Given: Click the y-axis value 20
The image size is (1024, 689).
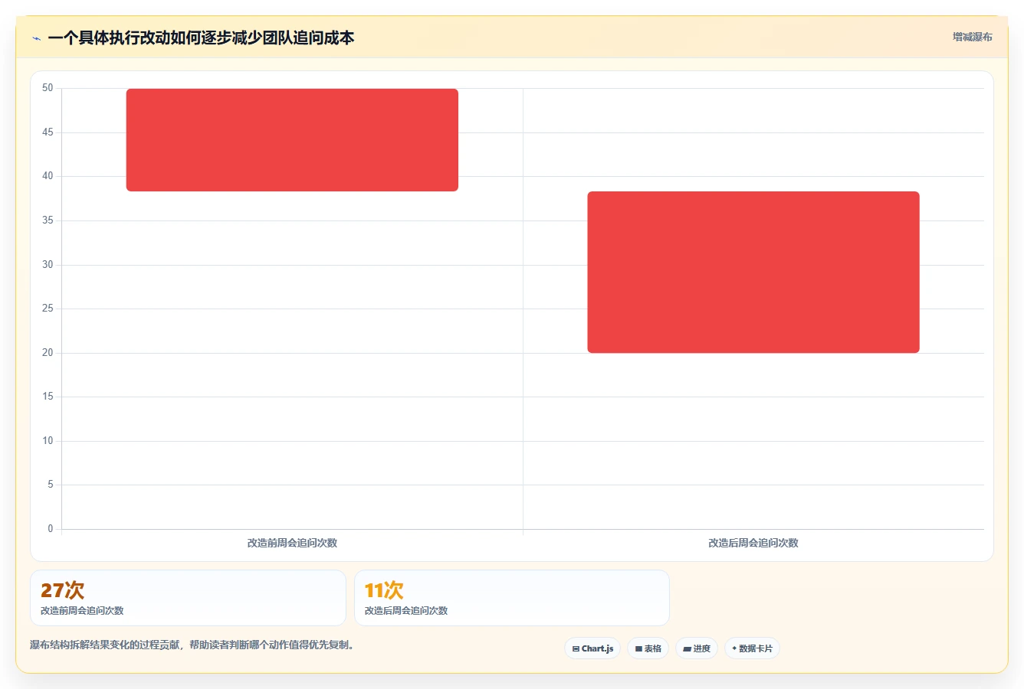Looking at the screenshot, I should point(48,353).
